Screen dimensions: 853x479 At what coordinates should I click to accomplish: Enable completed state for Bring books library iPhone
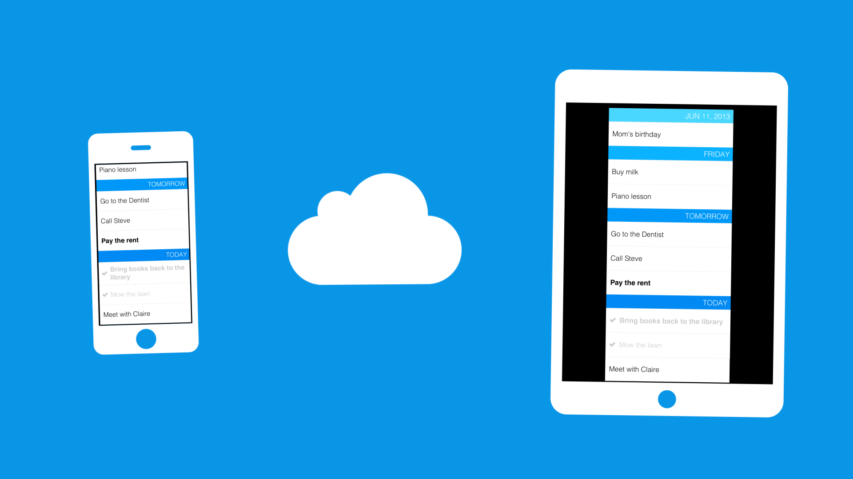tap(104, 273)
